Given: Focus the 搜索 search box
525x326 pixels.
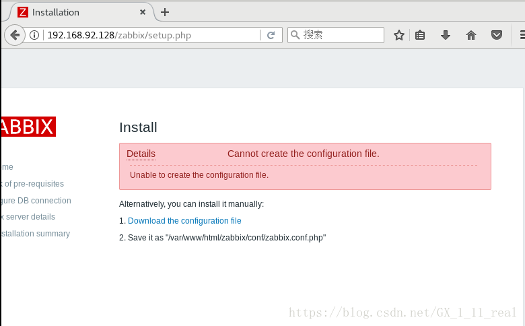Looking at the screenshot, I should [x=335, y=35].
